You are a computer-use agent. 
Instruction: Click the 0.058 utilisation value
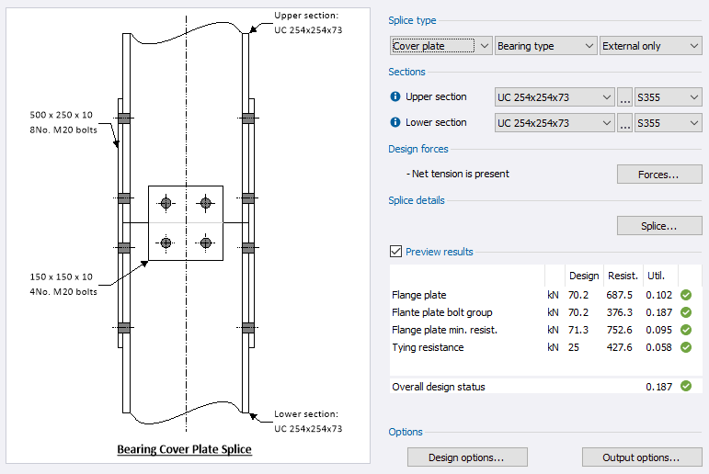coord(658,347)
